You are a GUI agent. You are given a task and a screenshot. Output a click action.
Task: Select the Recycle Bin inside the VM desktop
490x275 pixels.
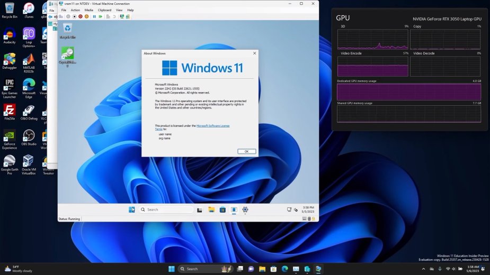pyautogui.click(x=67, y=31)
